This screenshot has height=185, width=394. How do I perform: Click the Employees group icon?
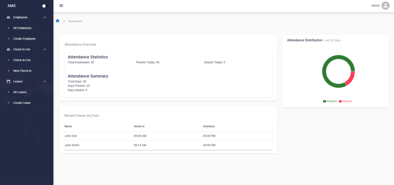click(x=8, y=17)
